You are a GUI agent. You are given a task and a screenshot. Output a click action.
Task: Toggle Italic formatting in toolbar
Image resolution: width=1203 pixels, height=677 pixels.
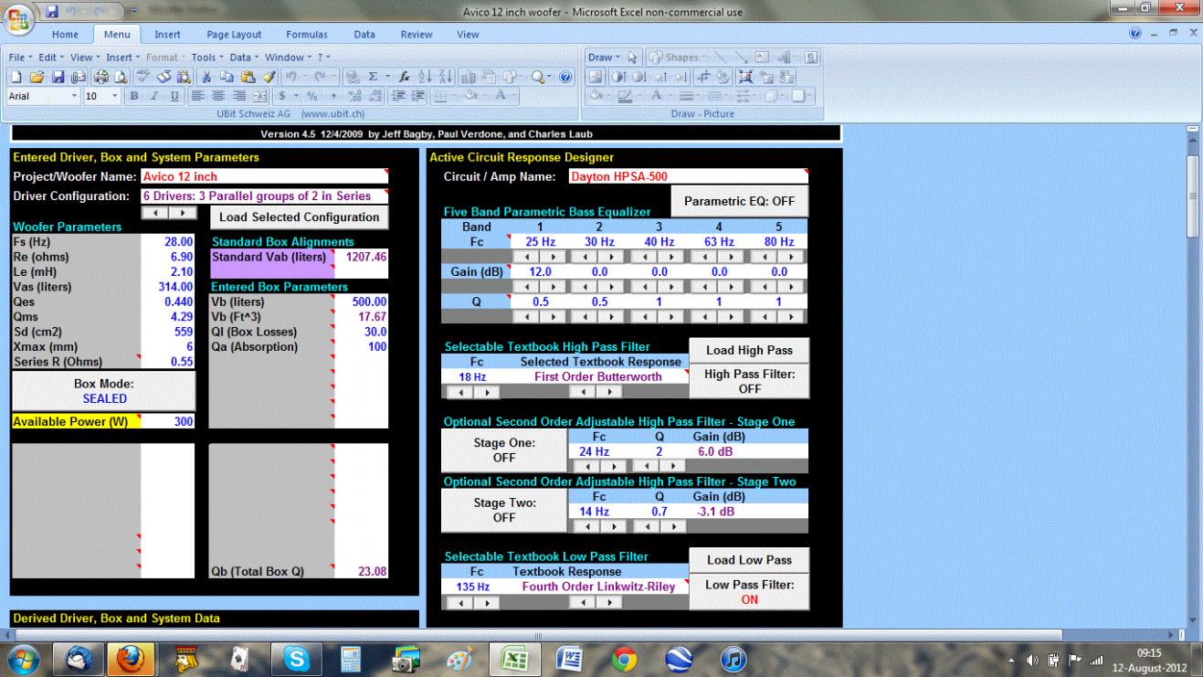pos(153,96)
